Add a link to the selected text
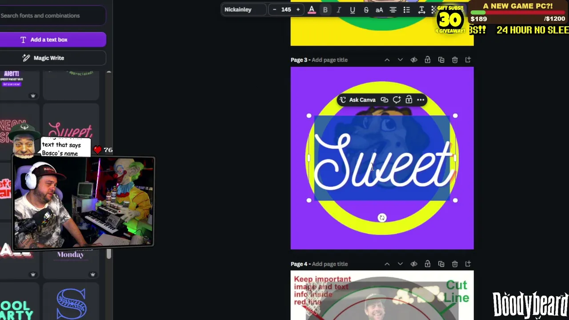569x320 pixels. click(x=385, y=100)
